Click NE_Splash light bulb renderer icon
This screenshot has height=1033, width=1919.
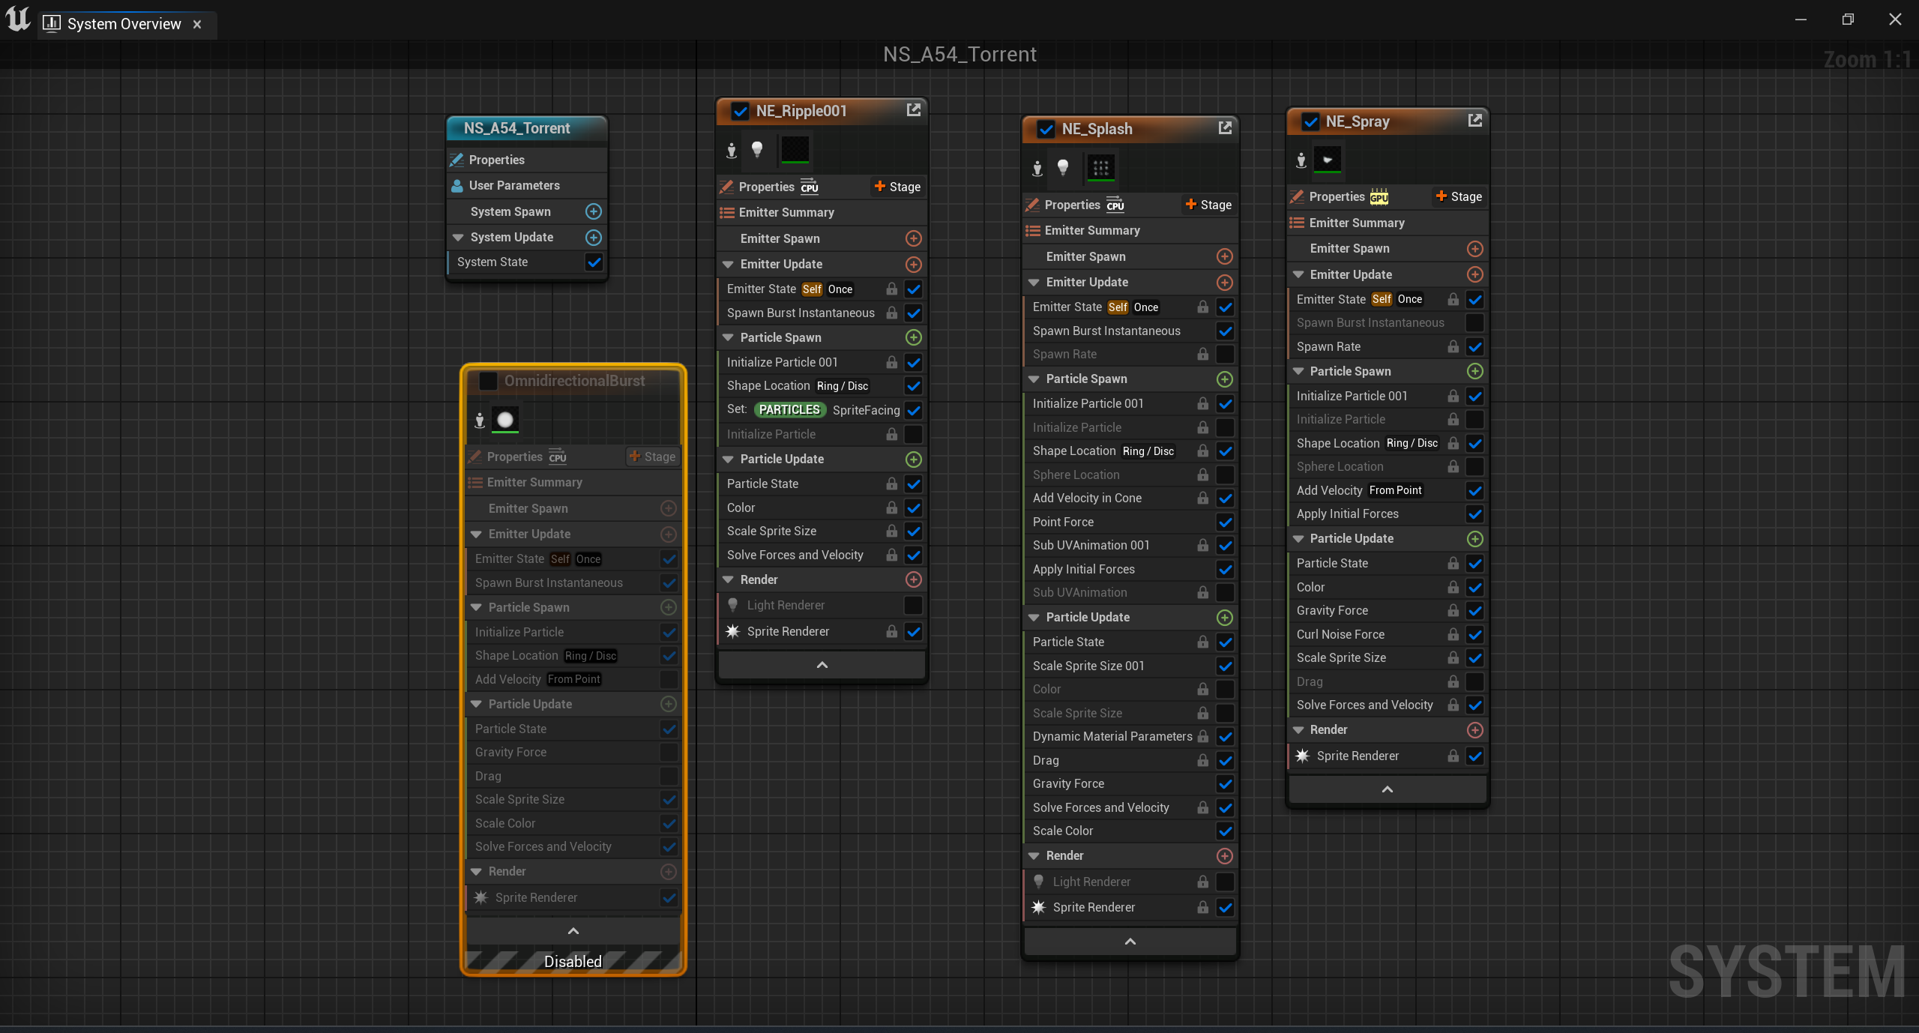[1062, 167]
